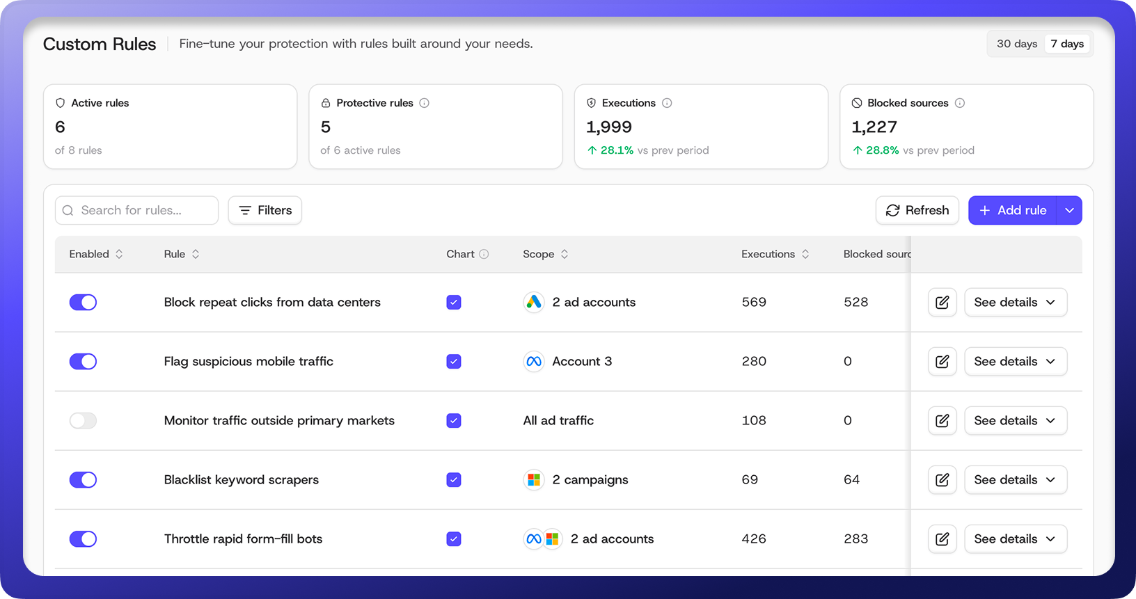This screenshot has width=1136, height=599.
Task: Click the Custom Rules page heading
Action: (x=100, y=44)
